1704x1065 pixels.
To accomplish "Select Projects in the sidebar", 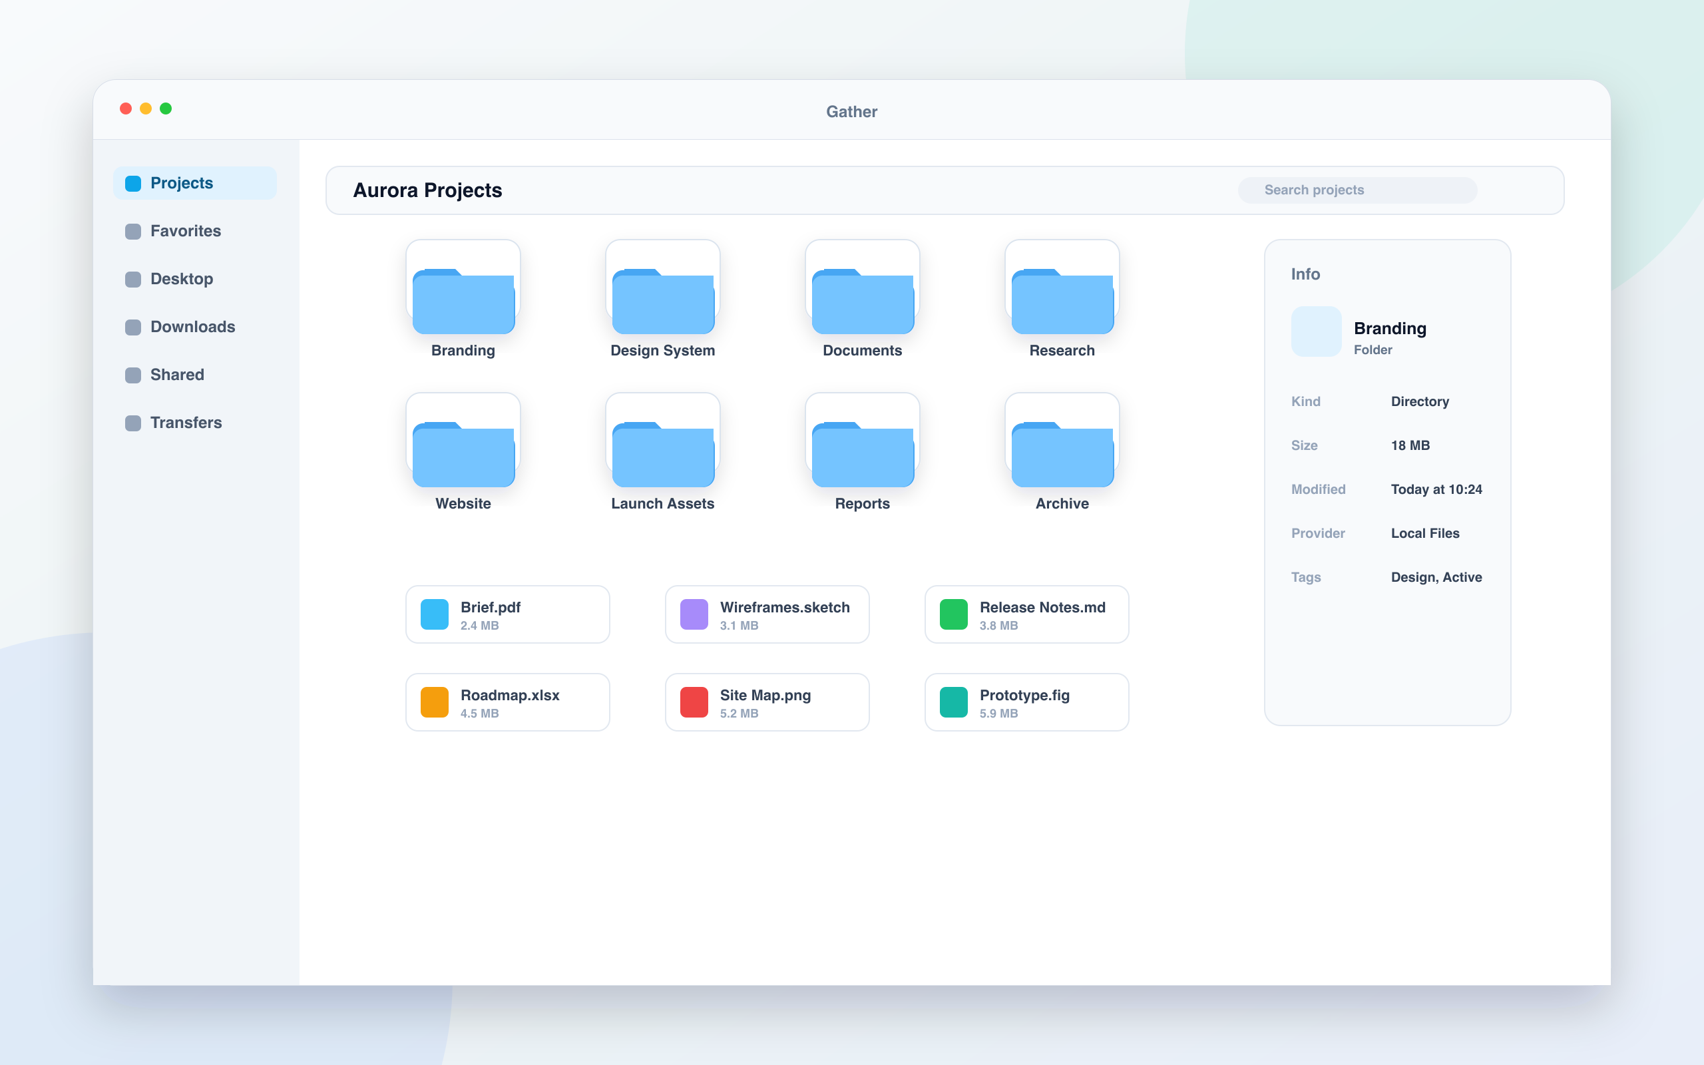I will coord(195,183).
